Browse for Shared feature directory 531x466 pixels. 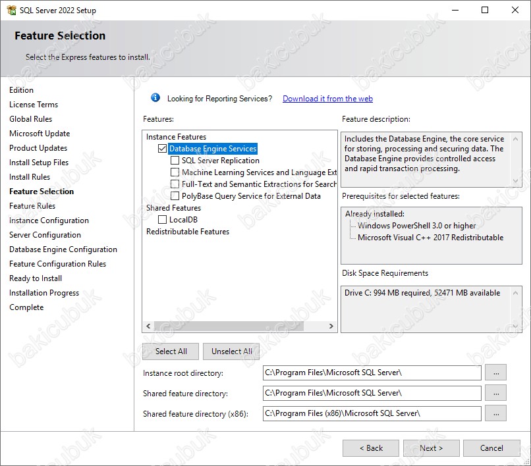496,393
